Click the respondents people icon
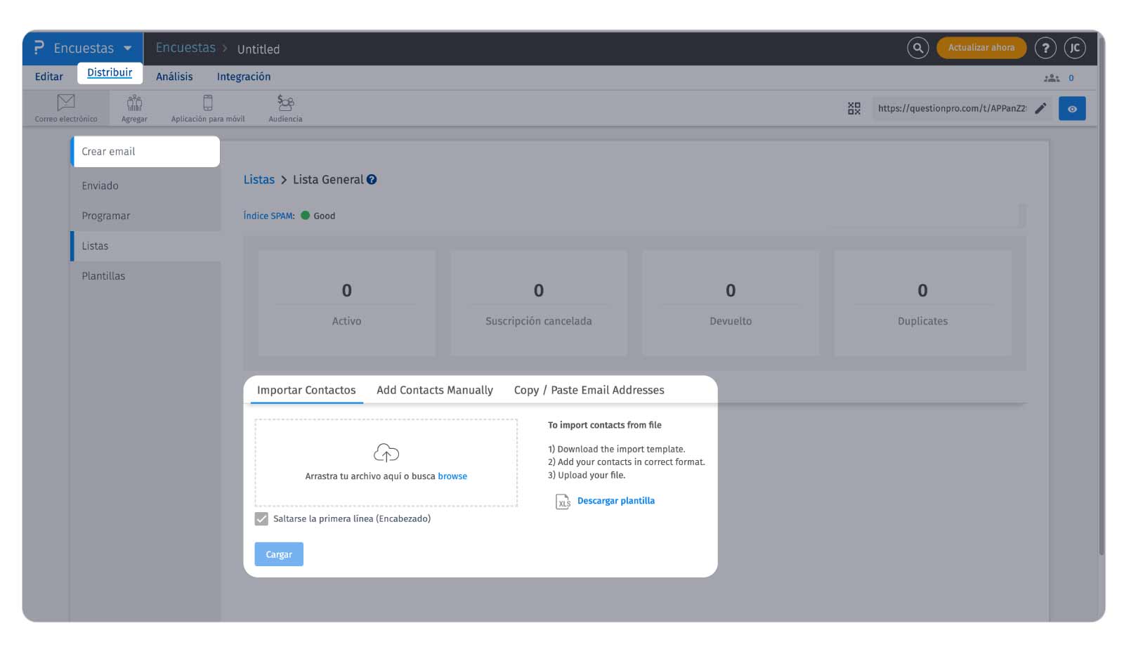This screenshot has width=1124, height=654. [x=1051, y=78]
